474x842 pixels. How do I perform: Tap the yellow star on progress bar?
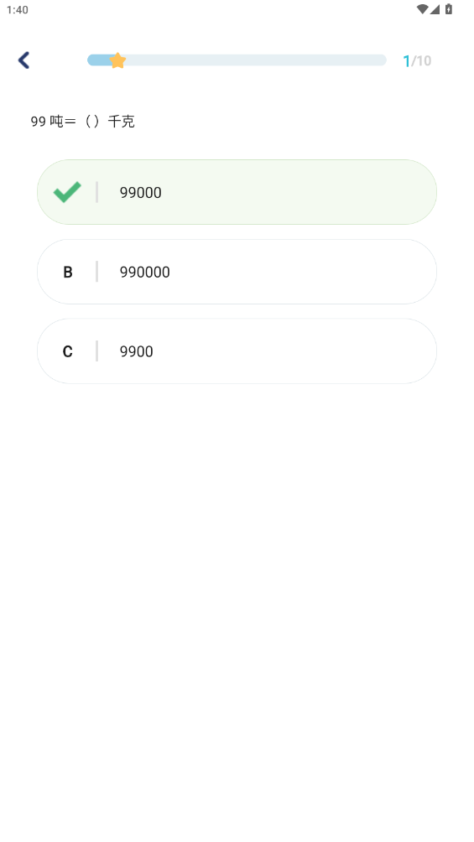click(117, 60)
